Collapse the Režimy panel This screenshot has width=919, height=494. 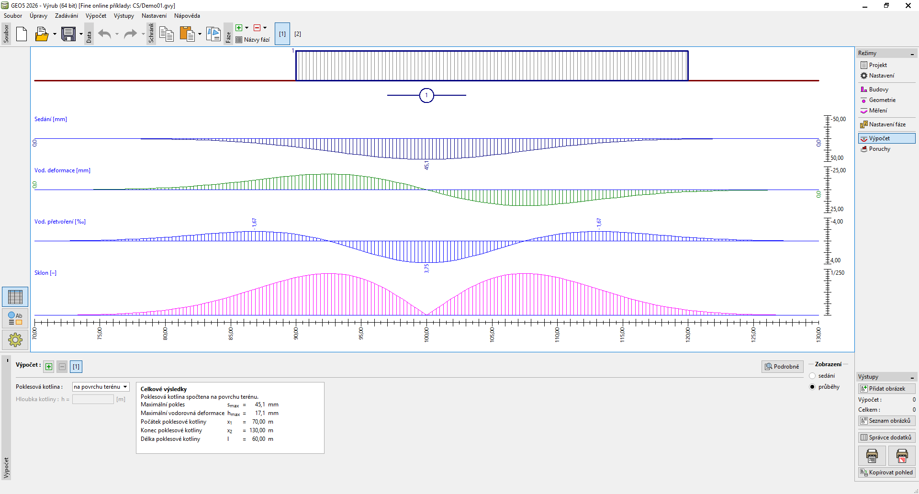click(912, 54)
